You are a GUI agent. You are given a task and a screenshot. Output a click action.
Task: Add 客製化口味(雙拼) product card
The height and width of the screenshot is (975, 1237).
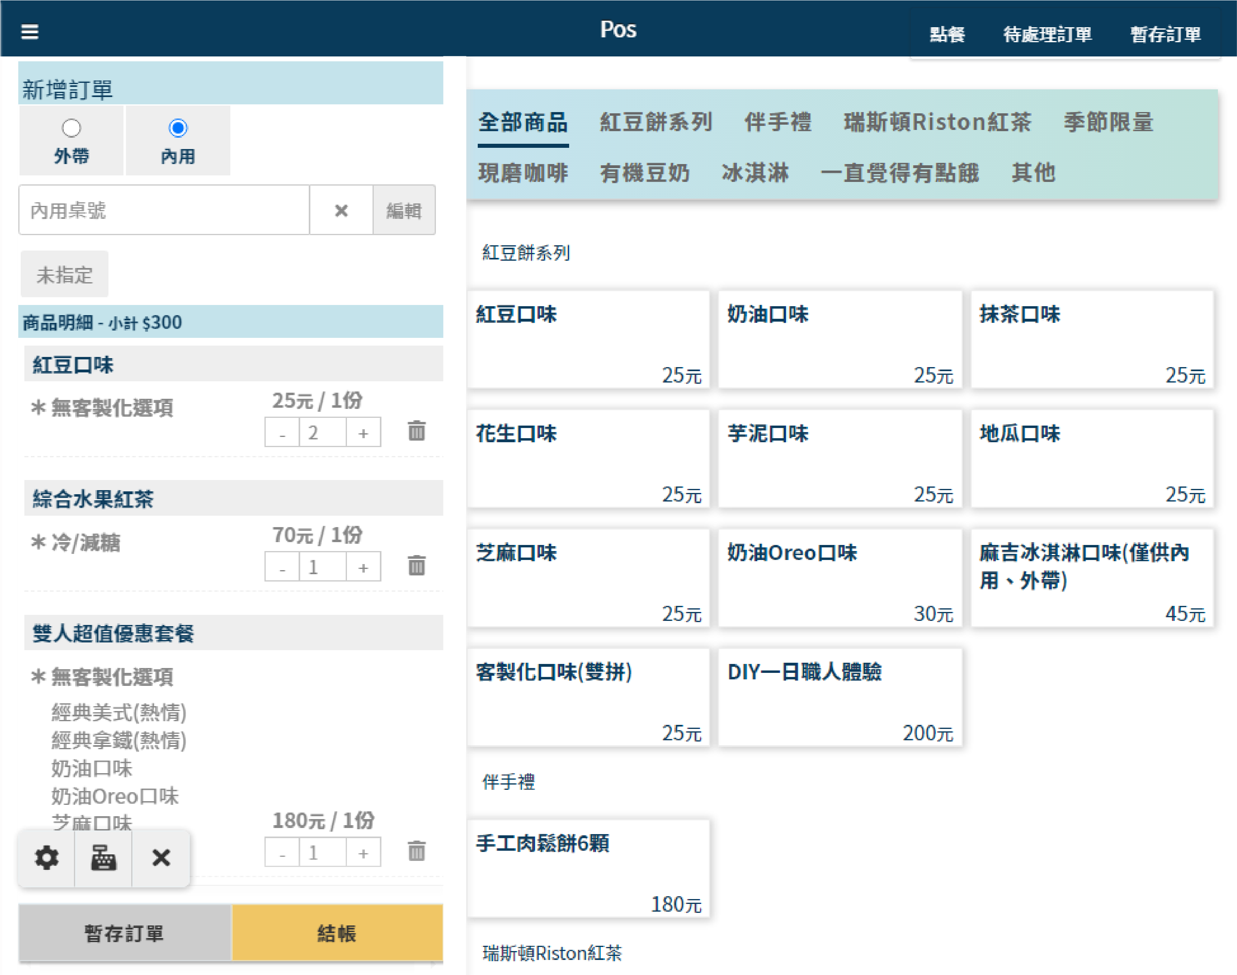[x=588, y=698]
